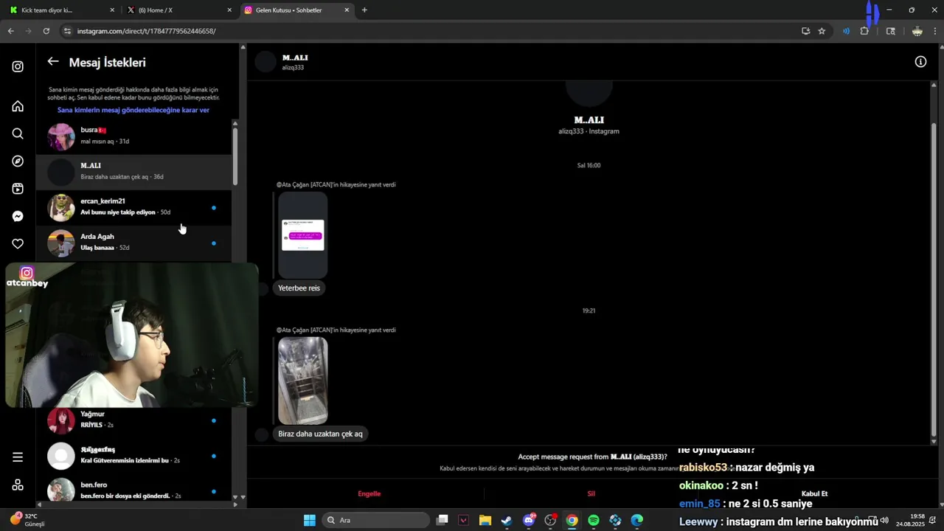The height and width of the screenshot is (531, 944).
Task: Click message Biraz daha uzaktan çek aq
Action: 320,434
